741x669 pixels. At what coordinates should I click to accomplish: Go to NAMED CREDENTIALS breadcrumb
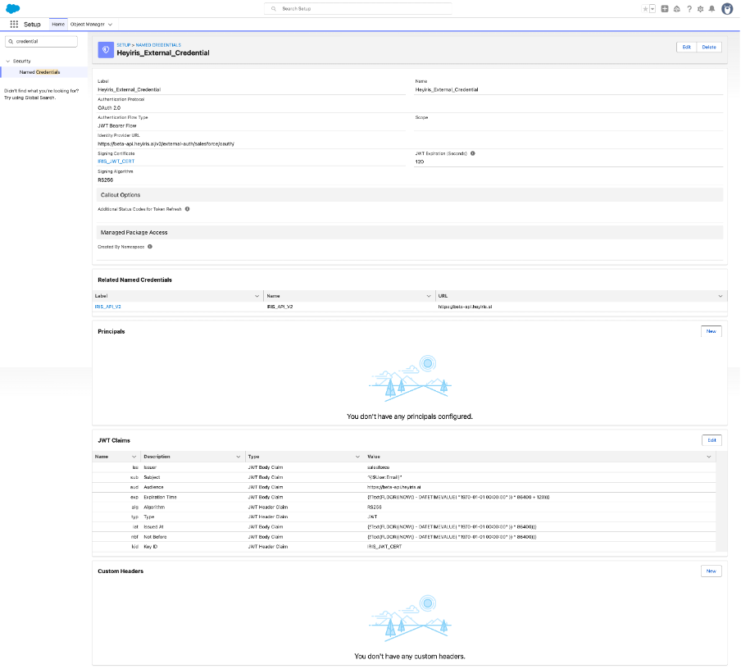(158, 45)
